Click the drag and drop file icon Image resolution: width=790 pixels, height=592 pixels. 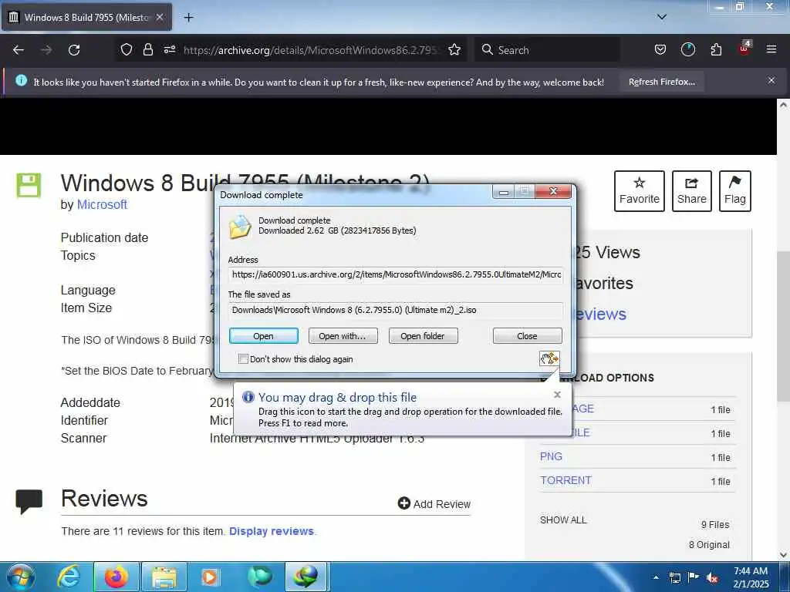point(549,358)
